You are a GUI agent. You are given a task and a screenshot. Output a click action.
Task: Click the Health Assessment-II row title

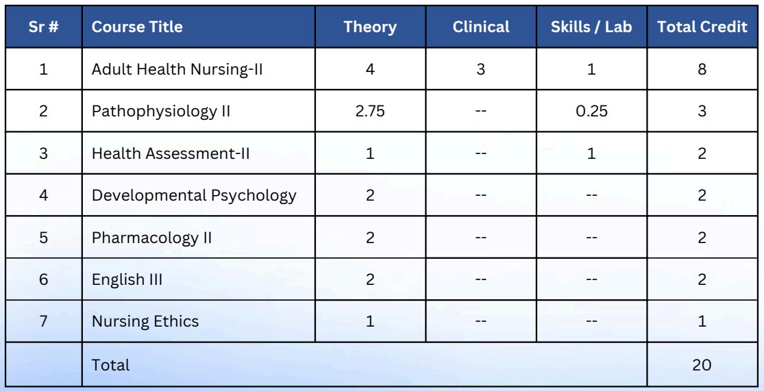coord(171,154)
